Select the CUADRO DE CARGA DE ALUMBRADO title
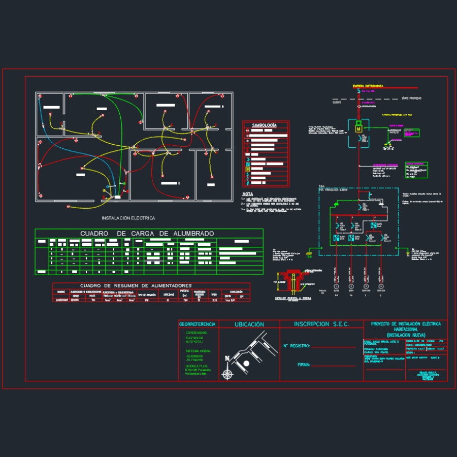This screenshot has width=457, height=457. click(x=147, y=234)
